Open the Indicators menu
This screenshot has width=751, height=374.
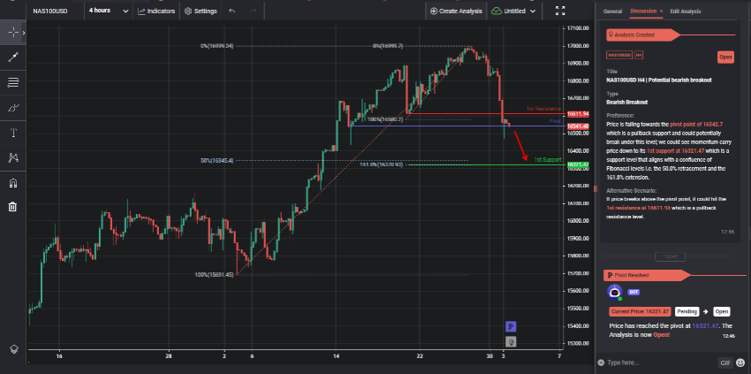click(x=156, y=11)
